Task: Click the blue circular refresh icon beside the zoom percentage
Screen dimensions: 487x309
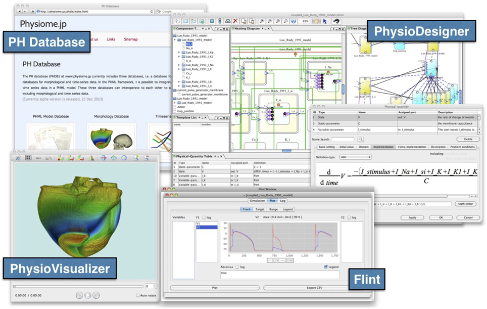Action: 294,21
